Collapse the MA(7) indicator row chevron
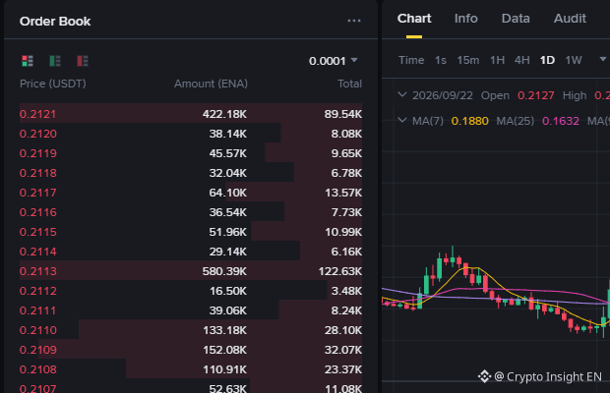This screenshot has width=610, height=393. 402,121
